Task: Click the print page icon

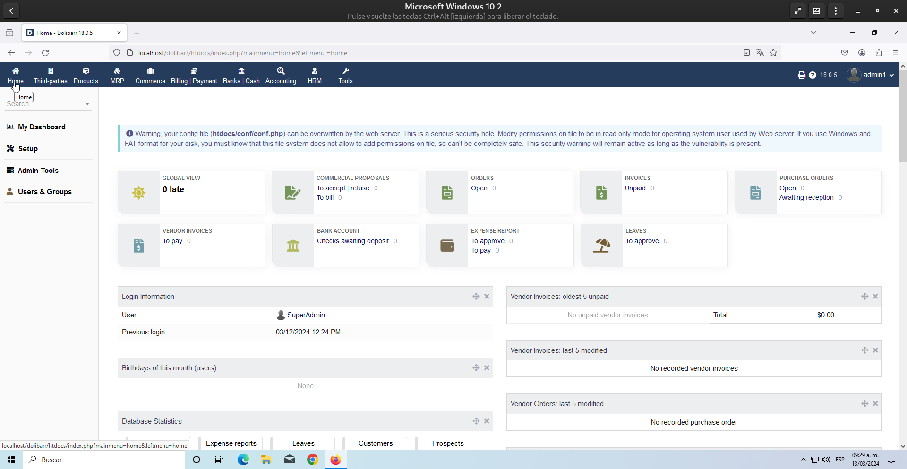Action: point(801,75)
